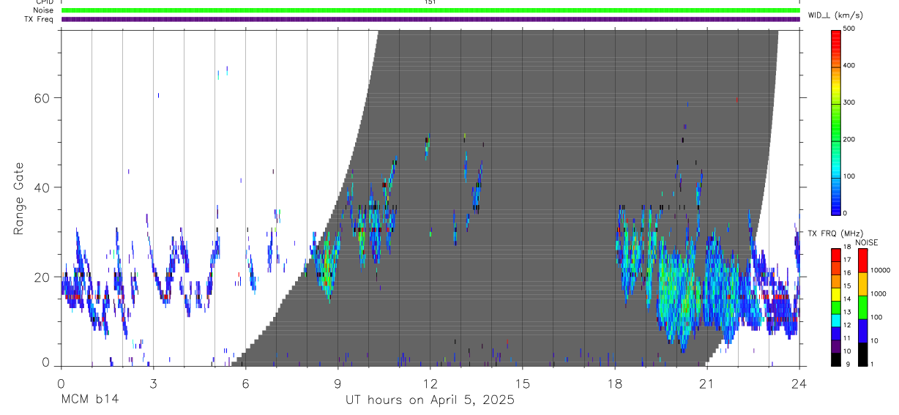This screenshot has height=415, width=899.
Task: Click the green Noise indicator bar
Action: [x=430, y=10]
